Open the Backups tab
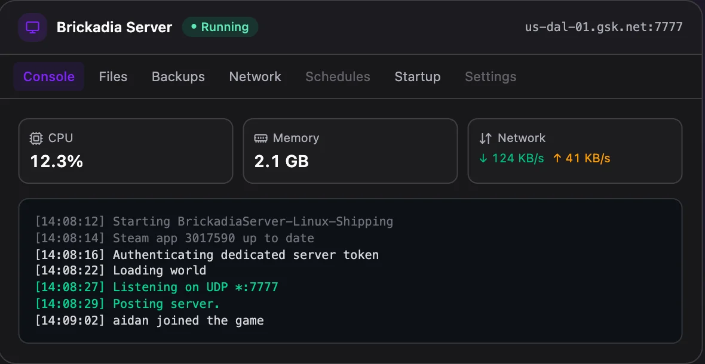Viewport: 705px width, 364px height. pos(178,77)
